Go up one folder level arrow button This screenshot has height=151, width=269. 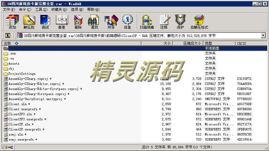8,35
